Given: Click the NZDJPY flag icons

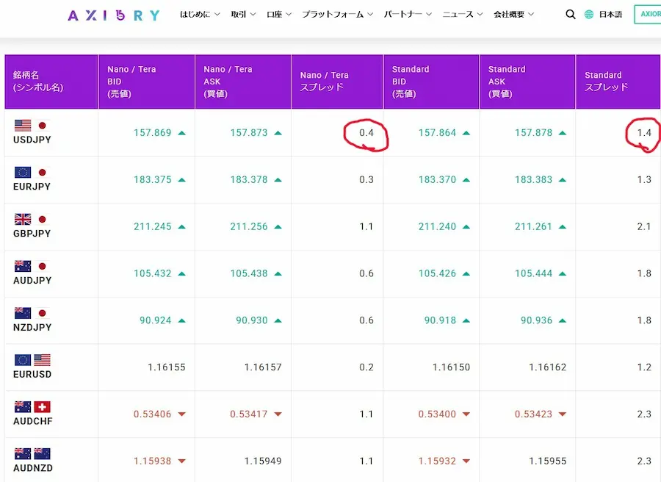Looking at the screenshot, I should coord(31,313).
